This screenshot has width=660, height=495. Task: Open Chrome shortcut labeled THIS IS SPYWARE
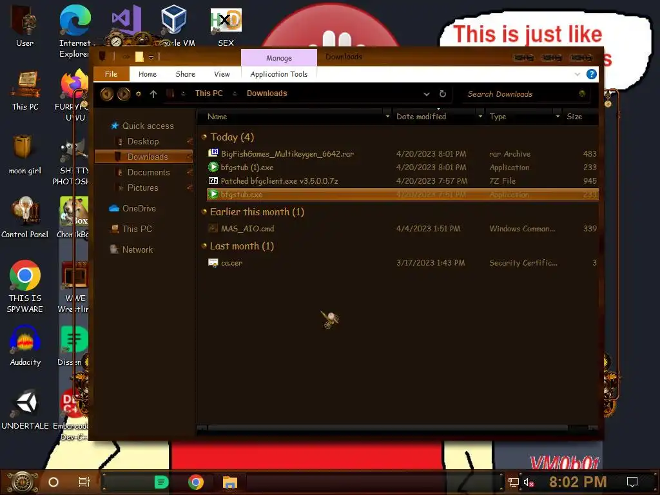[x=25, y=287]
